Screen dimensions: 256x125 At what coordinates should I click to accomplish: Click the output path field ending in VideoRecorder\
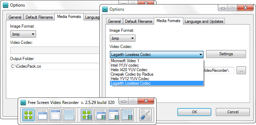[219, 70]
